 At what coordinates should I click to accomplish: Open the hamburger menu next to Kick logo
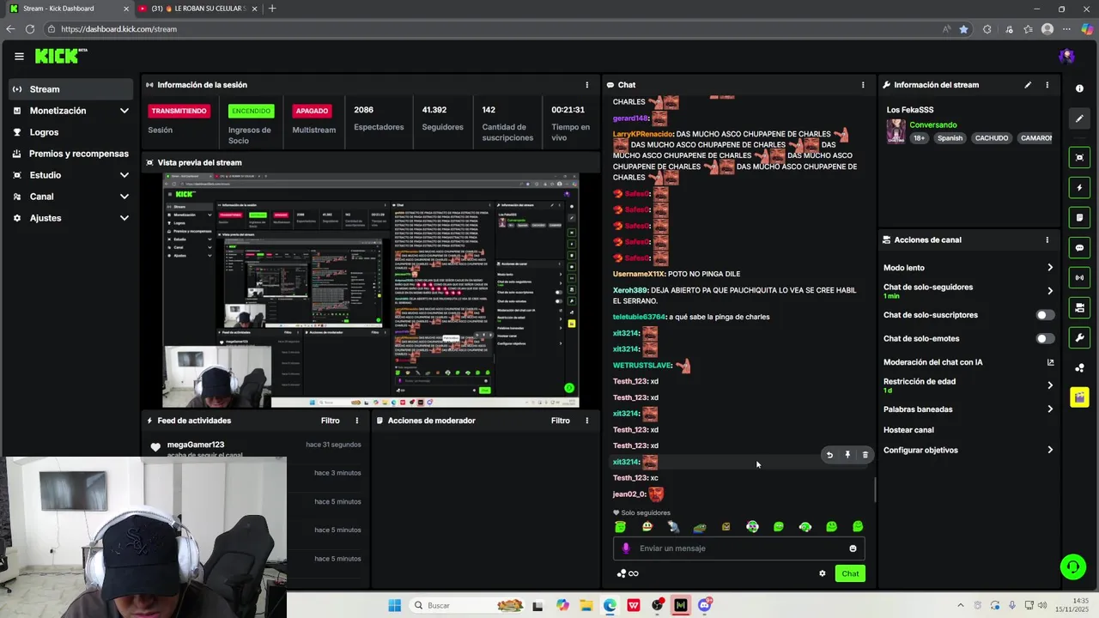click(x=19, y=57)
